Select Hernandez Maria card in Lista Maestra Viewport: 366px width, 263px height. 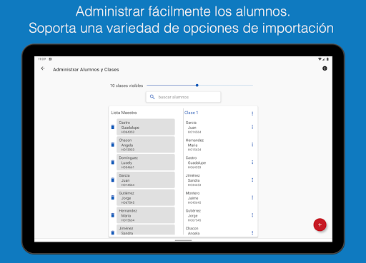(x=146, y=215)
